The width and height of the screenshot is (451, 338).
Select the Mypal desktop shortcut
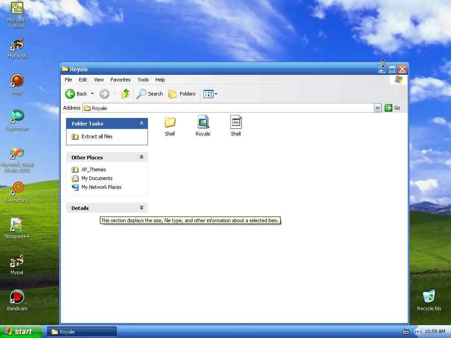click(x=17, y=265)
